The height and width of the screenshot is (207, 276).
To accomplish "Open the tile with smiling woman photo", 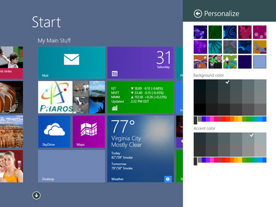I will click(11, 166).
